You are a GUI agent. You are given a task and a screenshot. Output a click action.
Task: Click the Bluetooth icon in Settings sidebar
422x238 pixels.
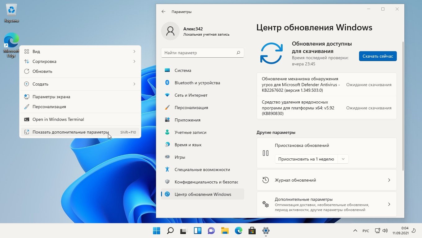[x=167, y=83]
